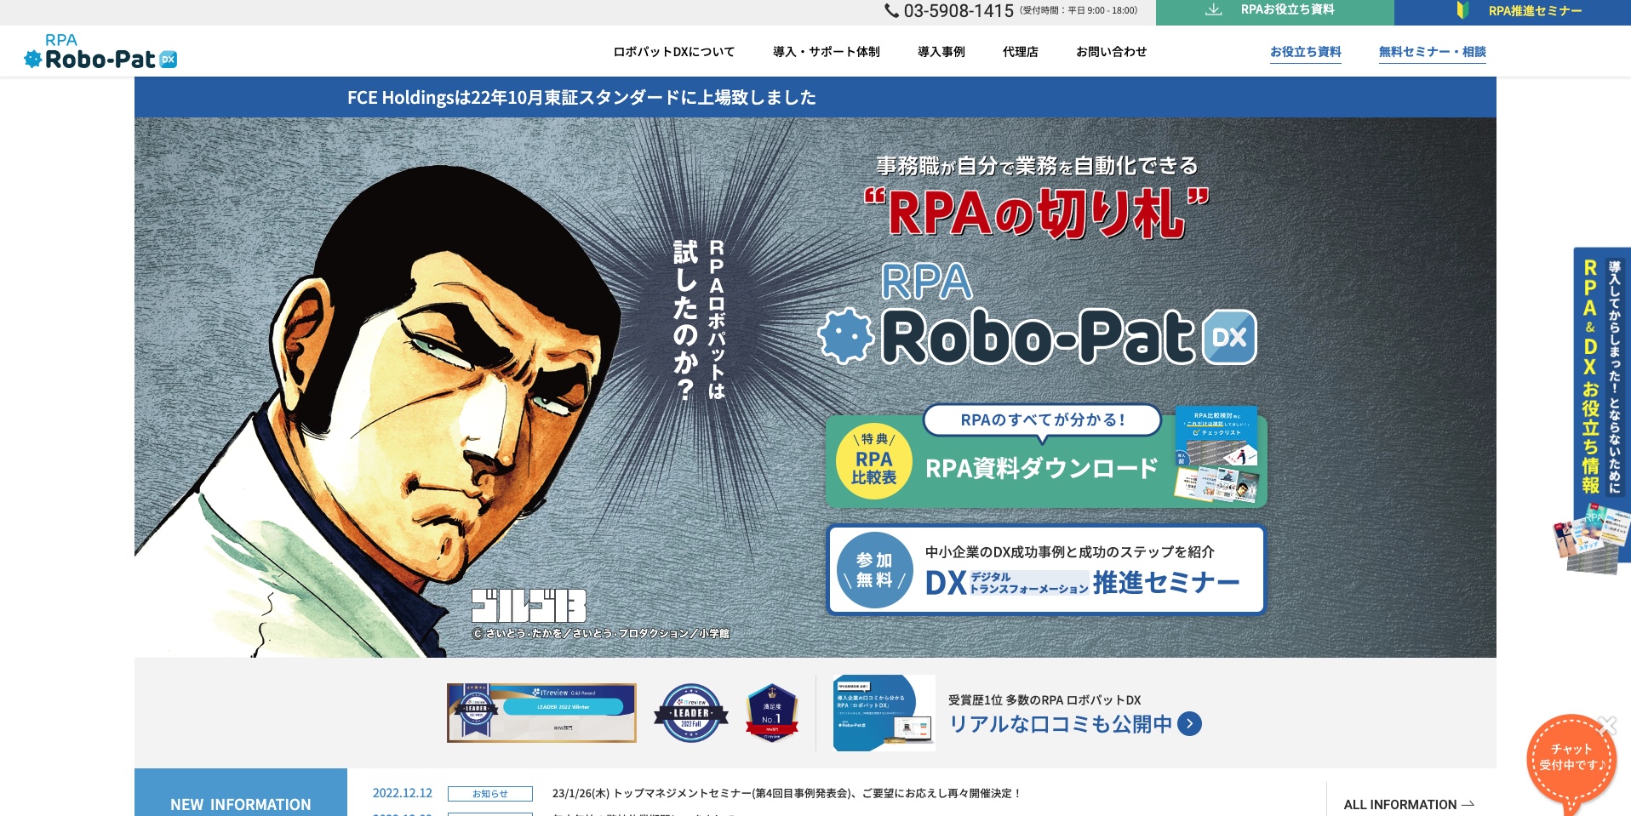This screenshot has height=816, width=1631.
Task: Click DX推進セミナー white banner
Action: tap(1046, 569)
